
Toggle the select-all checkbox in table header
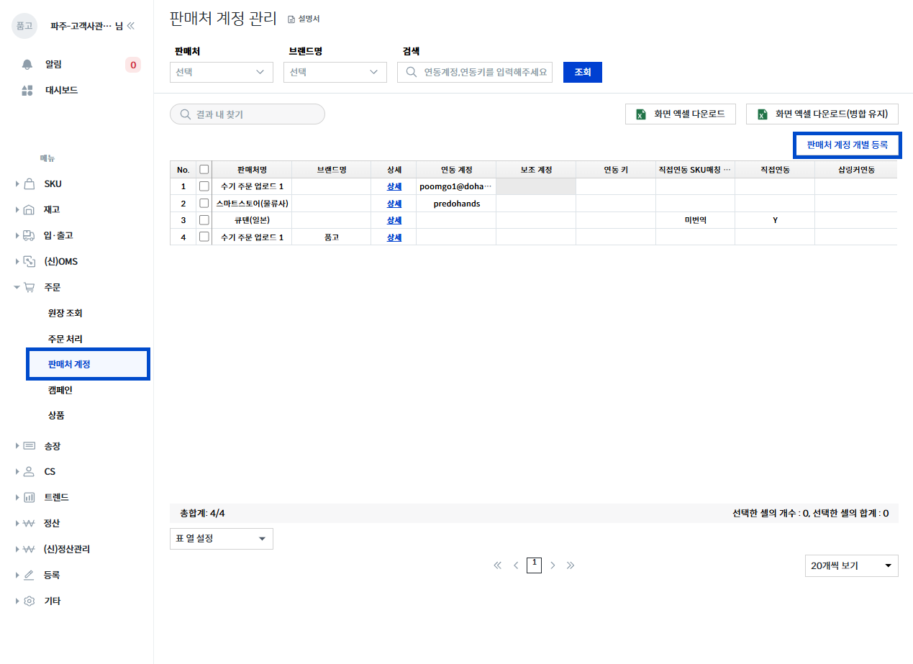(x=204, y=170)
